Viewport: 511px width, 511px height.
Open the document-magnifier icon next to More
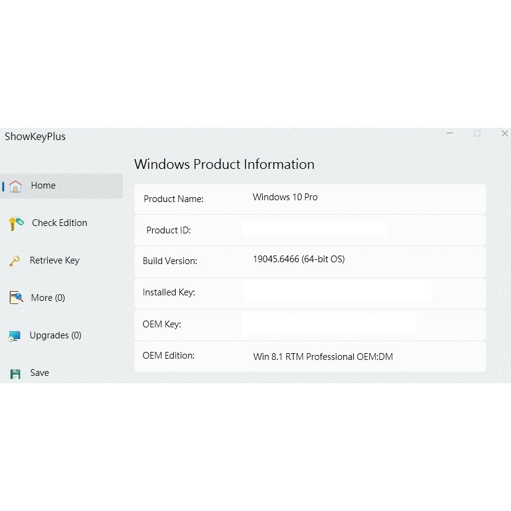15,298
